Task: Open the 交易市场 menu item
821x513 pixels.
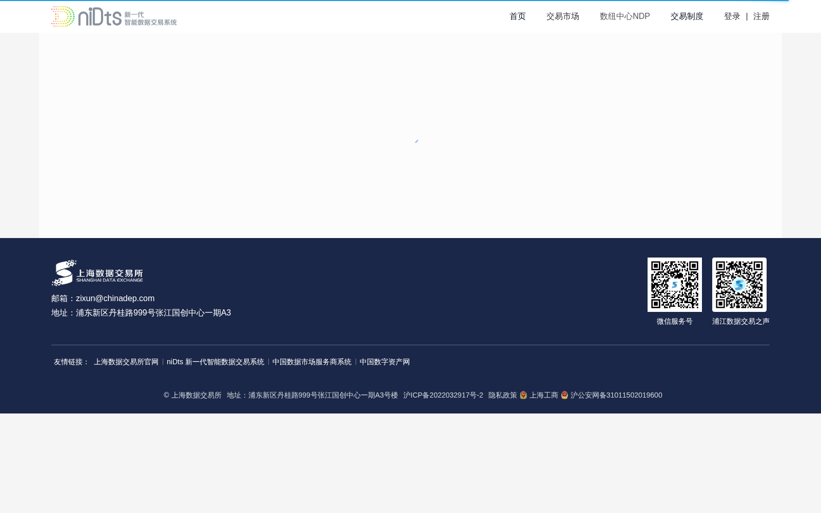Action: (562, 16)
